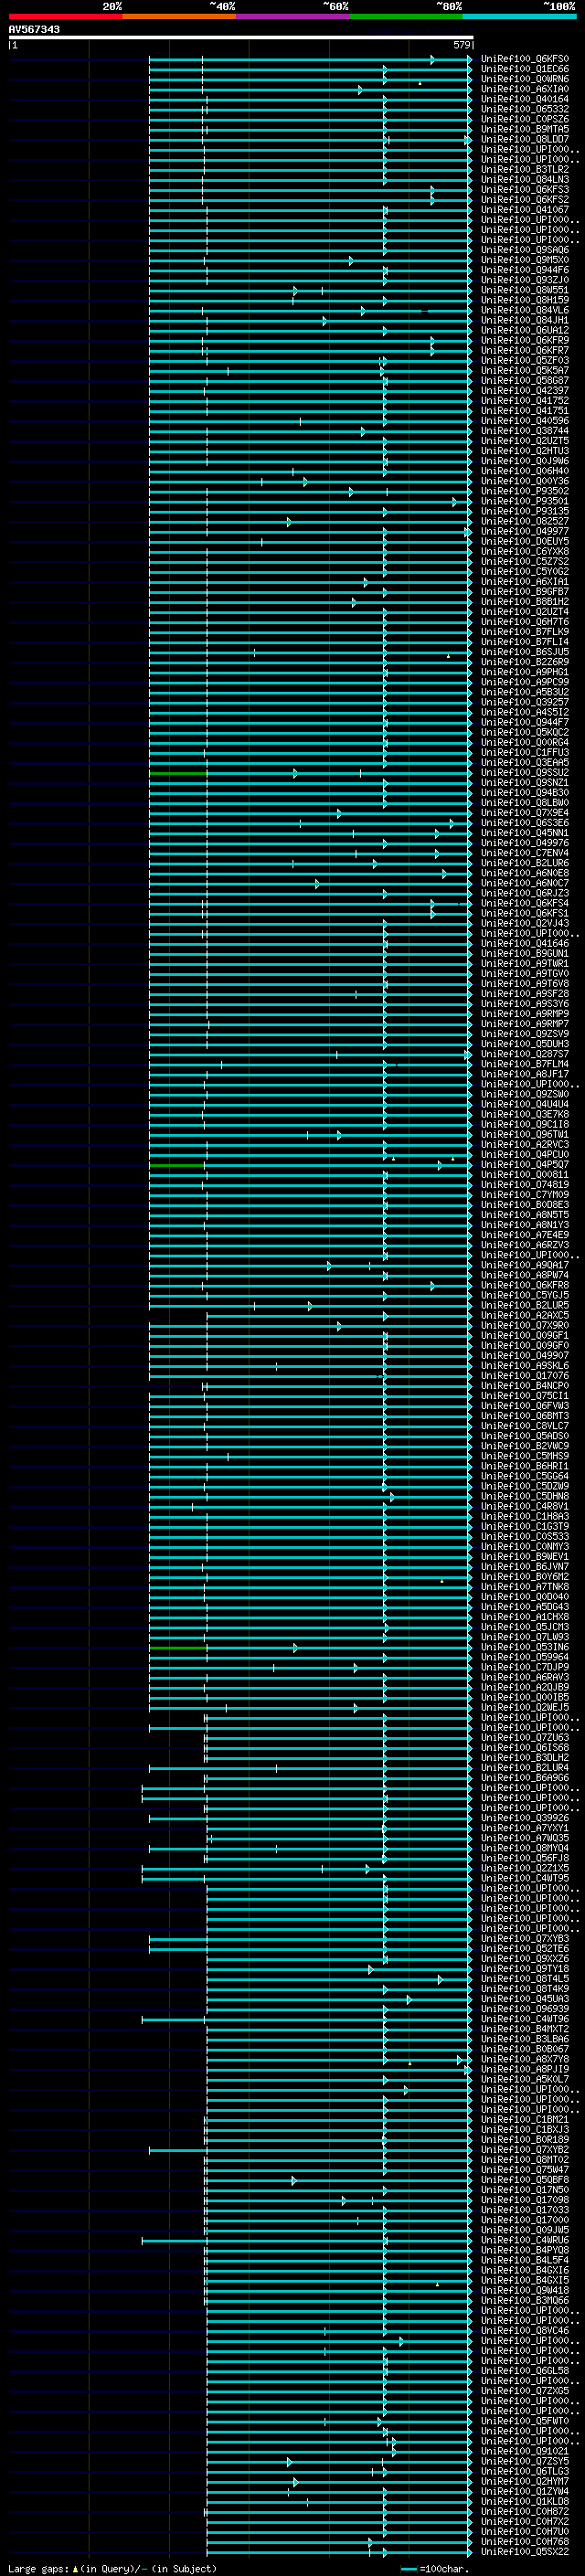Select hit label UniRef100_Q84LN3
The width and height of the screenshot is (585, 2576).
pyautogui.click(x=525, y=180)
